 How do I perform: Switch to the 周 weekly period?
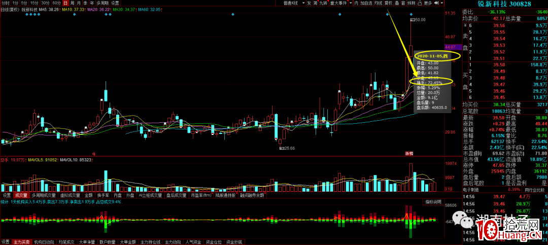click(72, 3)
